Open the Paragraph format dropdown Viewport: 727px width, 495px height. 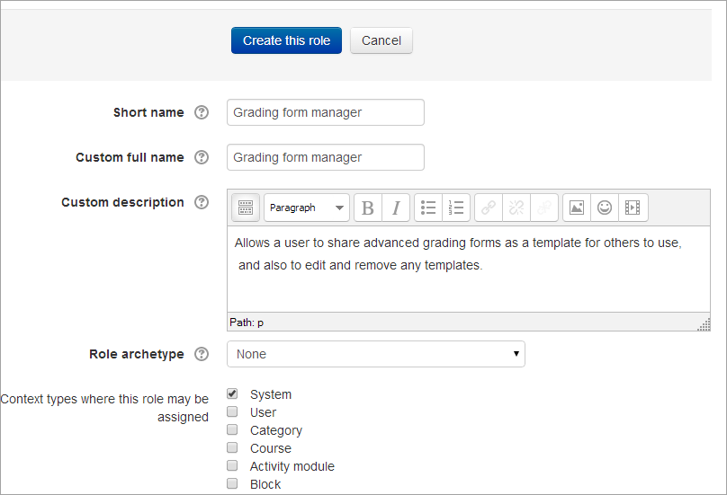306,208
